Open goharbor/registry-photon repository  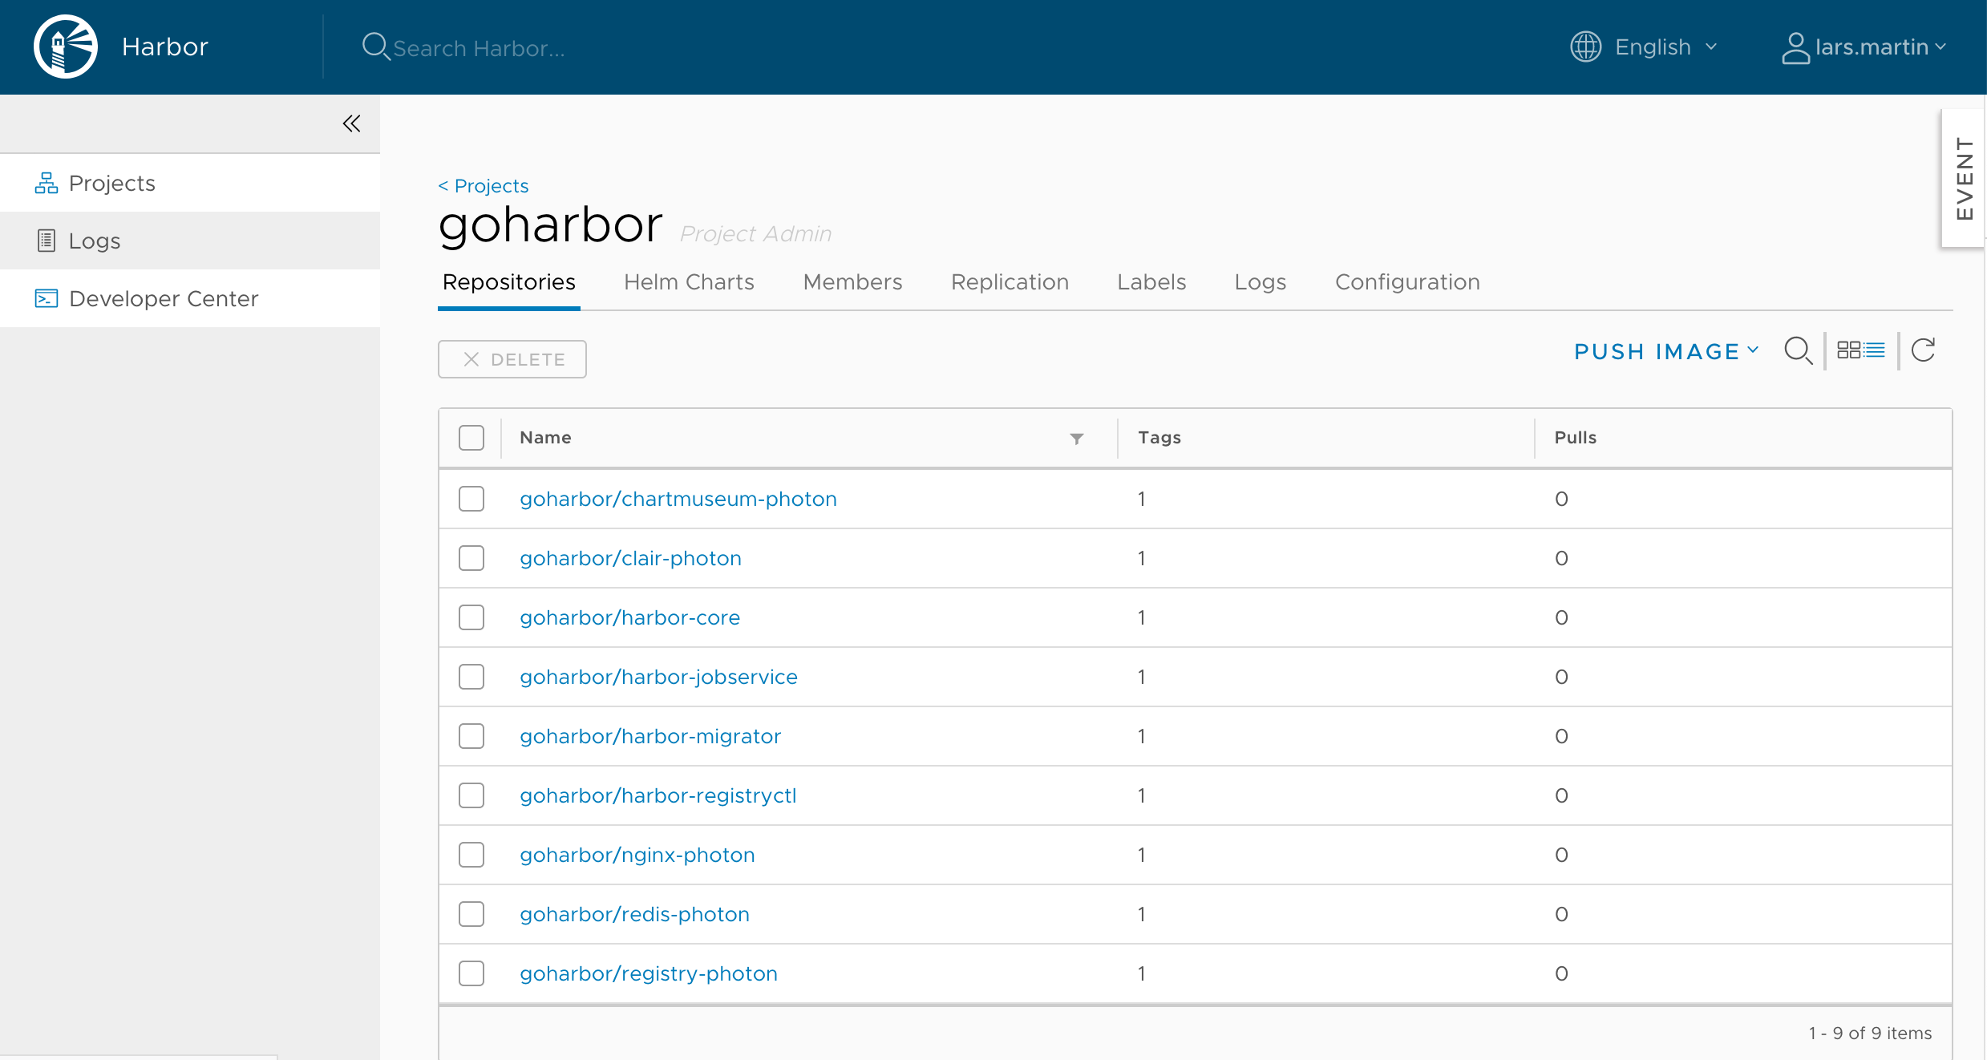[x=649, y=973]
